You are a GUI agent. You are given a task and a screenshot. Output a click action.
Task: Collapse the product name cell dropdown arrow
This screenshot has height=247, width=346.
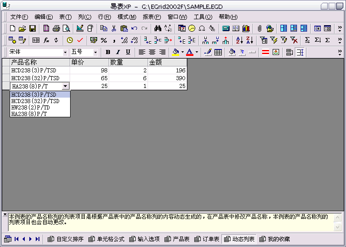pos(66,86)
